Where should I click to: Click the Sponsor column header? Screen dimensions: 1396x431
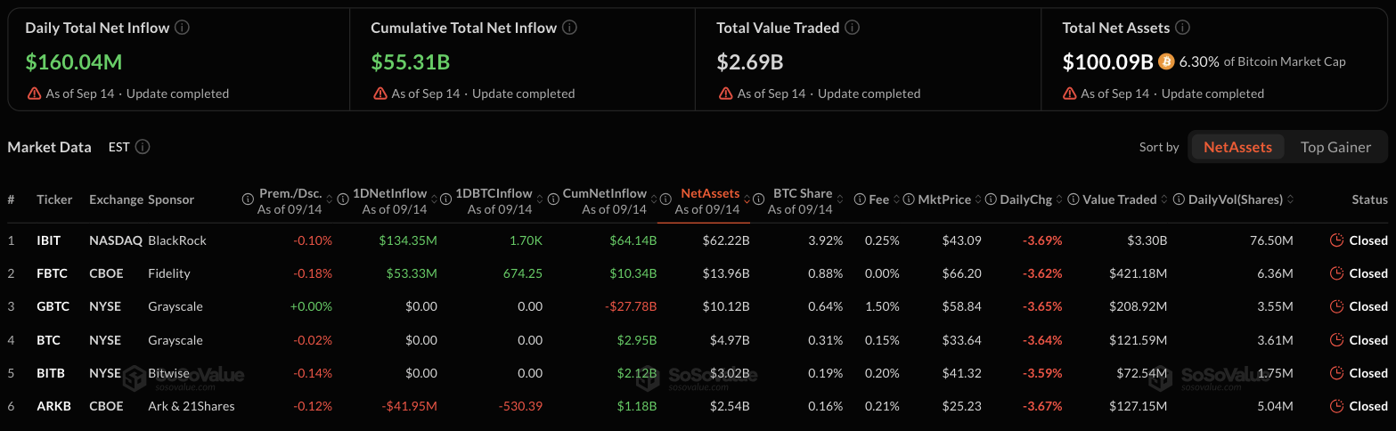pos(171,199)
